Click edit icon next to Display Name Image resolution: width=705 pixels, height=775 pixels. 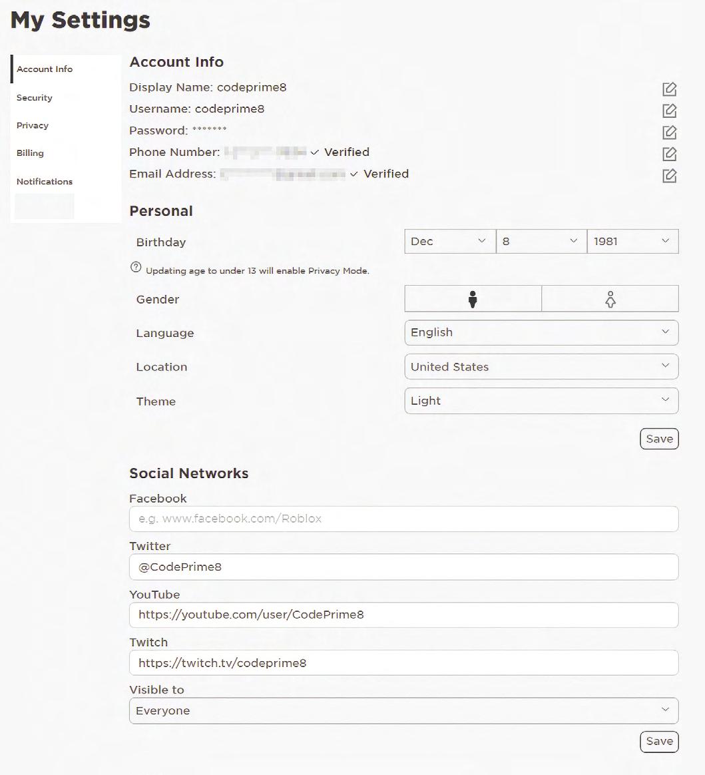pyautogui.click(x=669, y=89)
